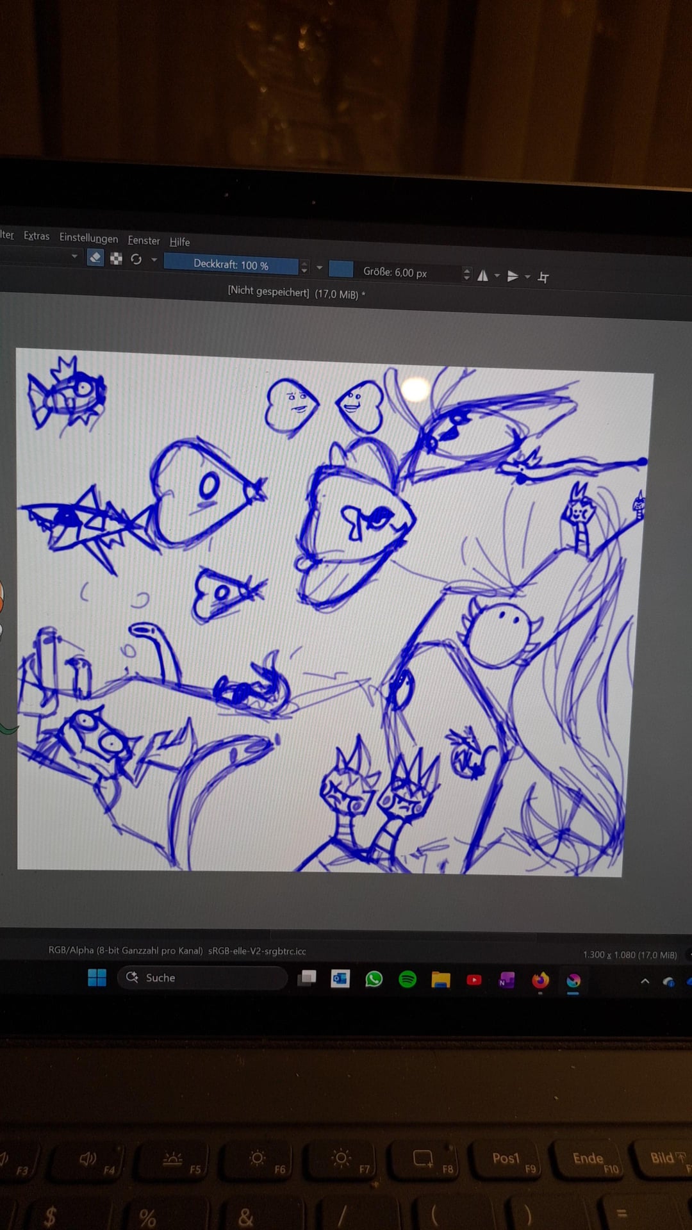Click the [Nicht gespeichert] document tab
The width and height of the screenshot is (692, 1230).
(296, 293)
